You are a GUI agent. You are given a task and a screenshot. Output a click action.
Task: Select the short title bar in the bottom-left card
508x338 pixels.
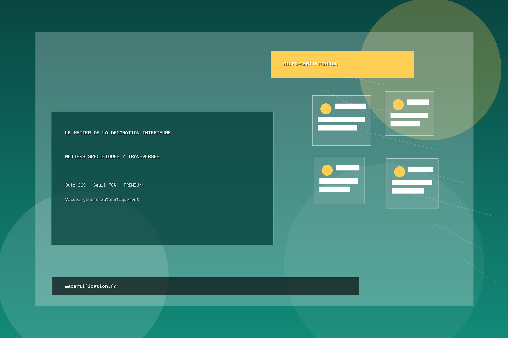click(348, 168)
